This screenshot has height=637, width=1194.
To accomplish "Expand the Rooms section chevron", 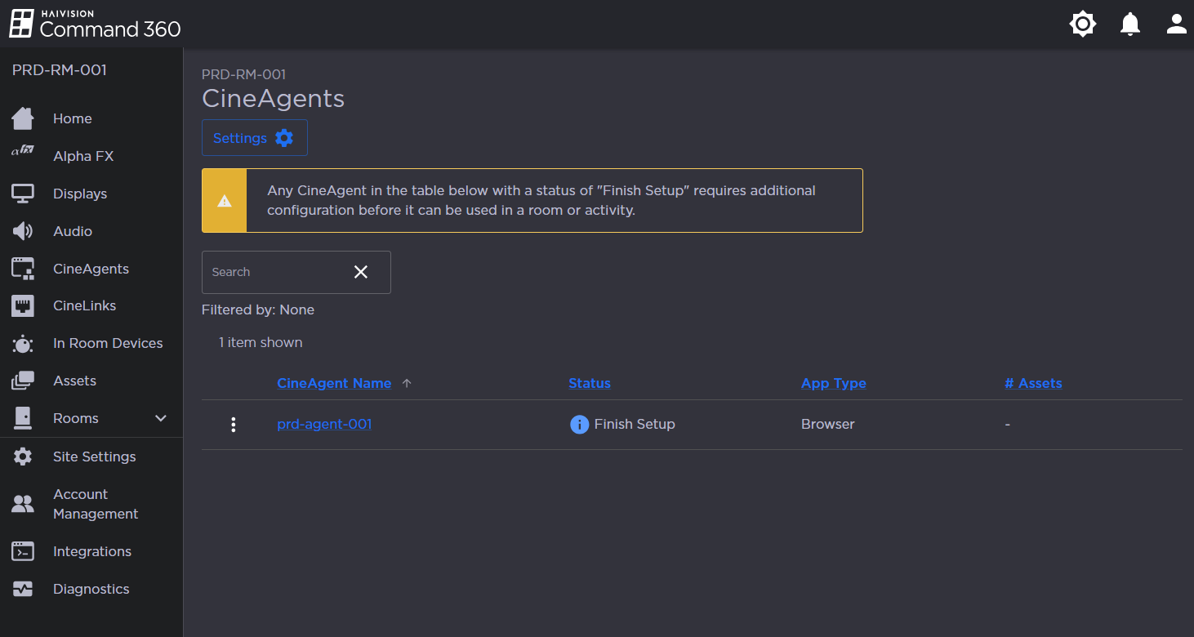I will pos(158,417).
